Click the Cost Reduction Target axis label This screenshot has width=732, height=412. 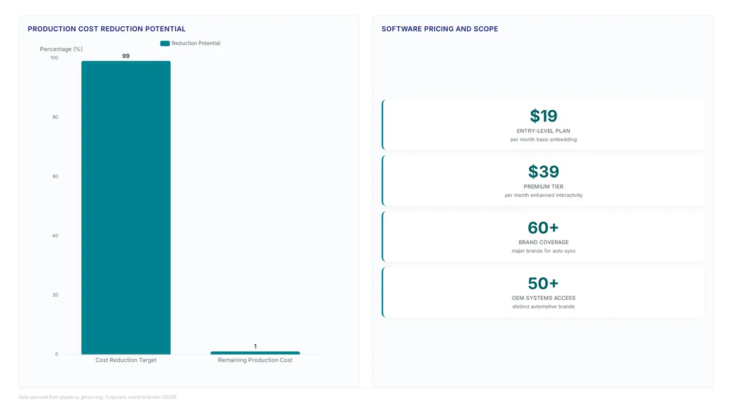126,360
